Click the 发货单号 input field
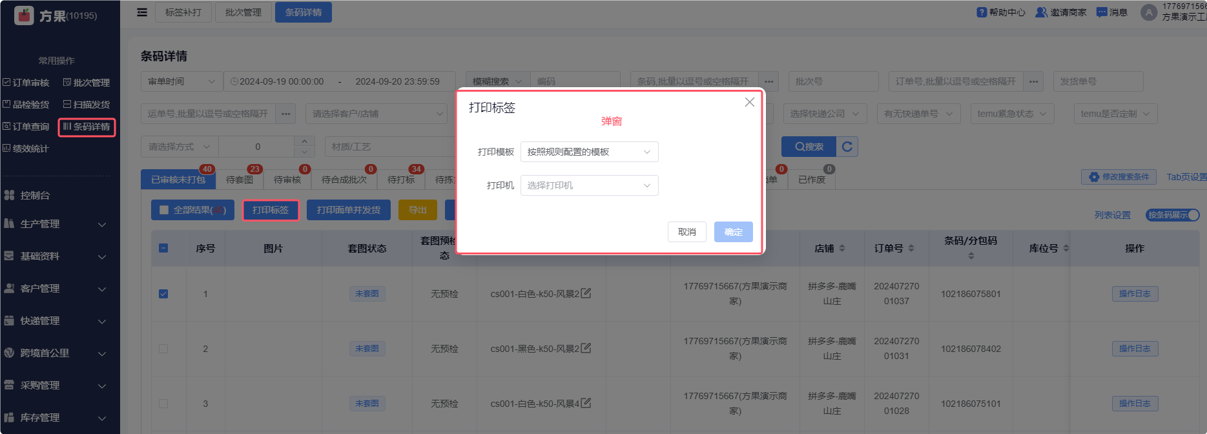Screen dimensions: 1207x434 click(x=1099, y=81)
